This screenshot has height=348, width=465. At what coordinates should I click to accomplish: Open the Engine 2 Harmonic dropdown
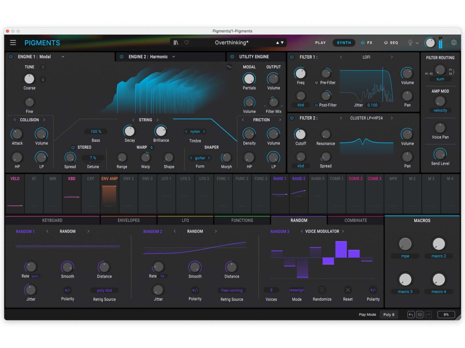click(x=174, y=57)
